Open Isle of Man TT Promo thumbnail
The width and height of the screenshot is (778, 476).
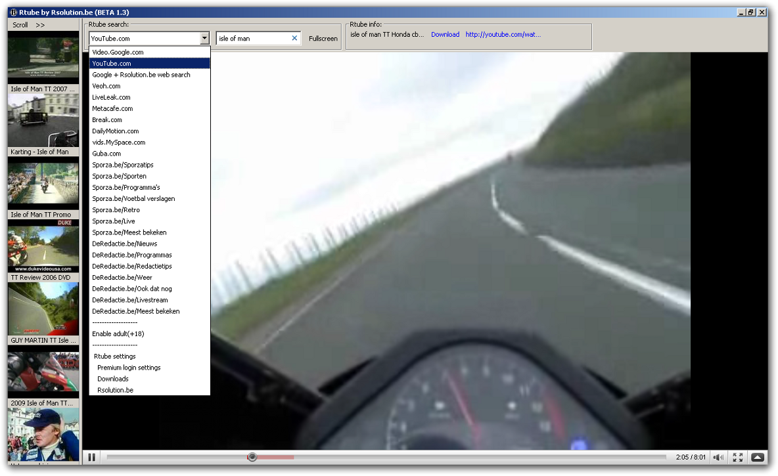[43, 183]
